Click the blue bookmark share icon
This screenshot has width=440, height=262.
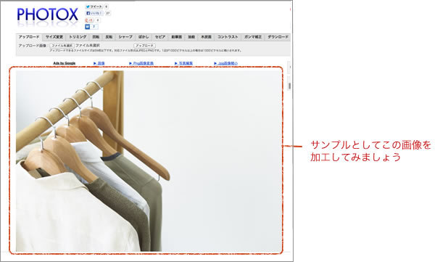(87, 27)
